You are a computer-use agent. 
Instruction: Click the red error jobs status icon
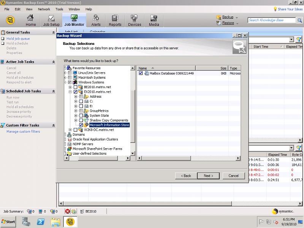(67, 211)
